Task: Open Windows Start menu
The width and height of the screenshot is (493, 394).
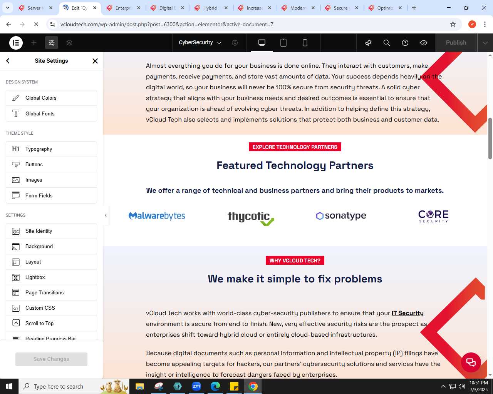Action: coord(9,386)
